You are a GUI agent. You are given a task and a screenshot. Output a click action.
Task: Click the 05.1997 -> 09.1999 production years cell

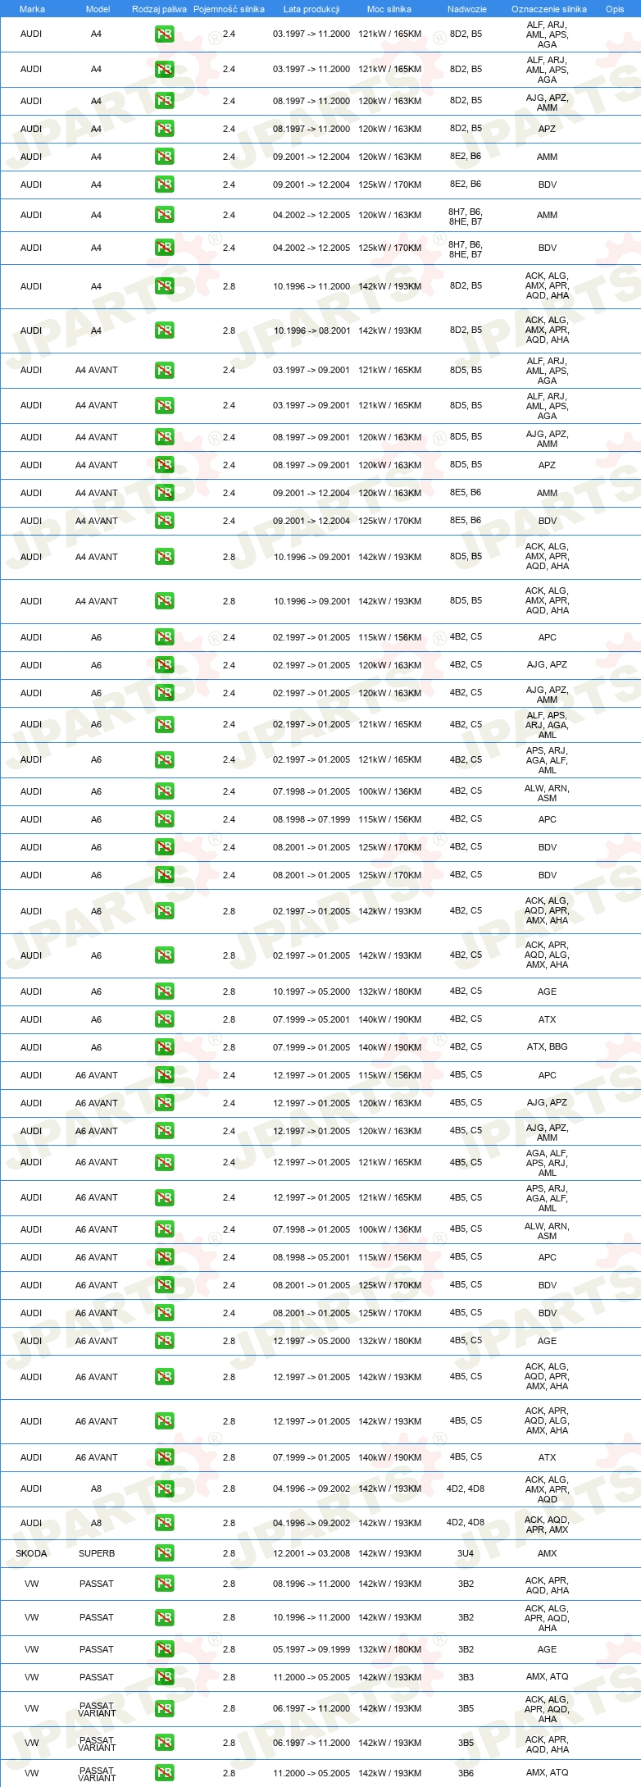[x=311, y=1650]
